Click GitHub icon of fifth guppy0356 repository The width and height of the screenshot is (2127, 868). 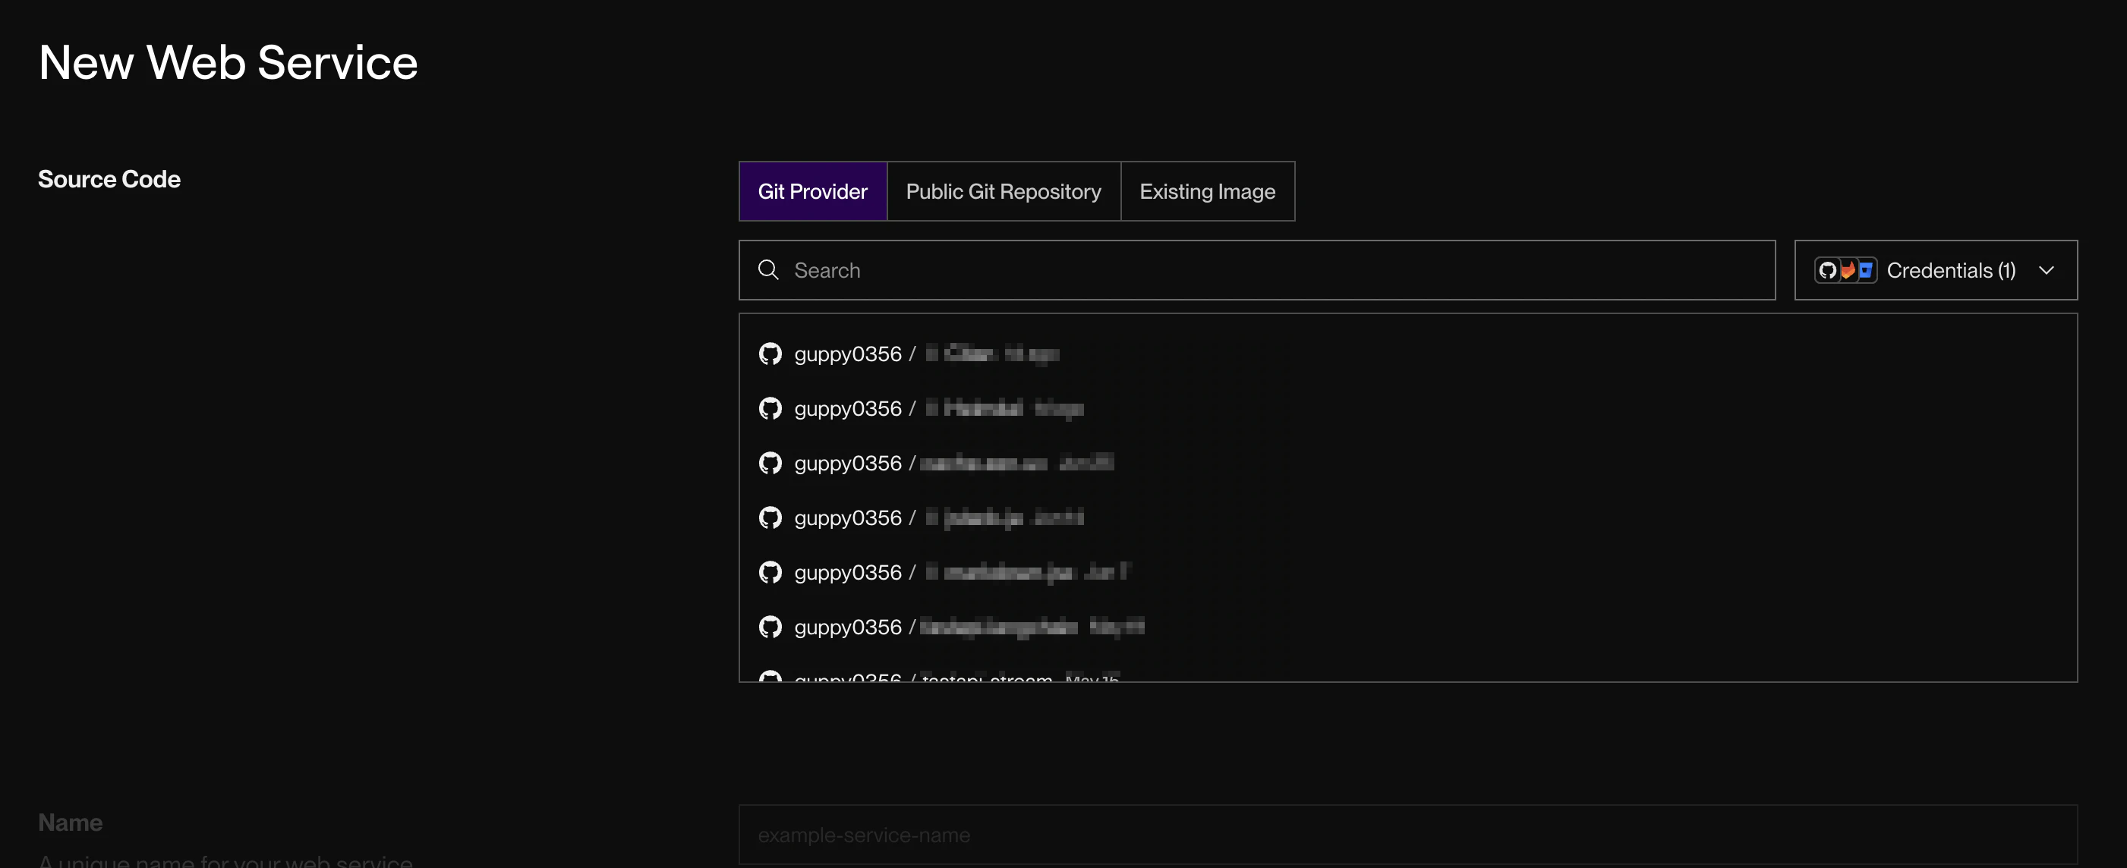pos(770,572)
